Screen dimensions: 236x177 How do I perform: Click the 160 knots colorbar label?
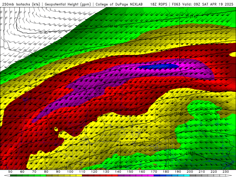(142, 172)
